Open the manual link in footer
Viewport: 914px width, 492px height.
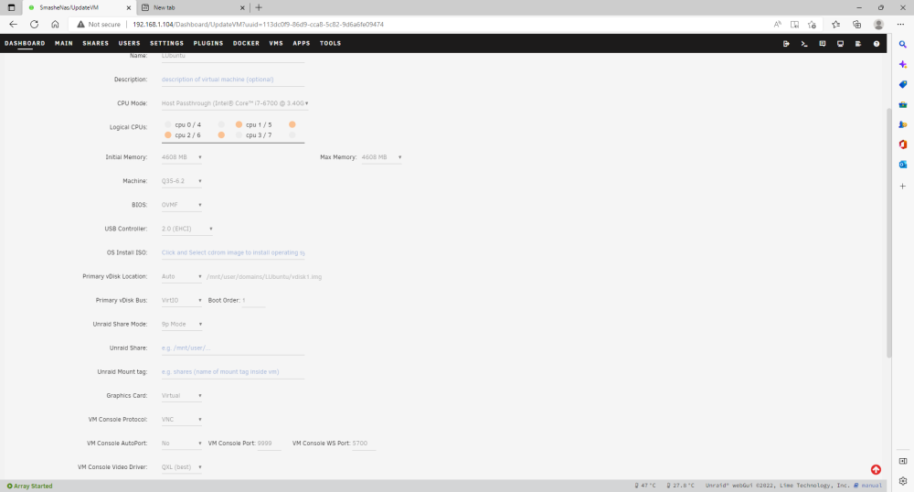[871, 486]
